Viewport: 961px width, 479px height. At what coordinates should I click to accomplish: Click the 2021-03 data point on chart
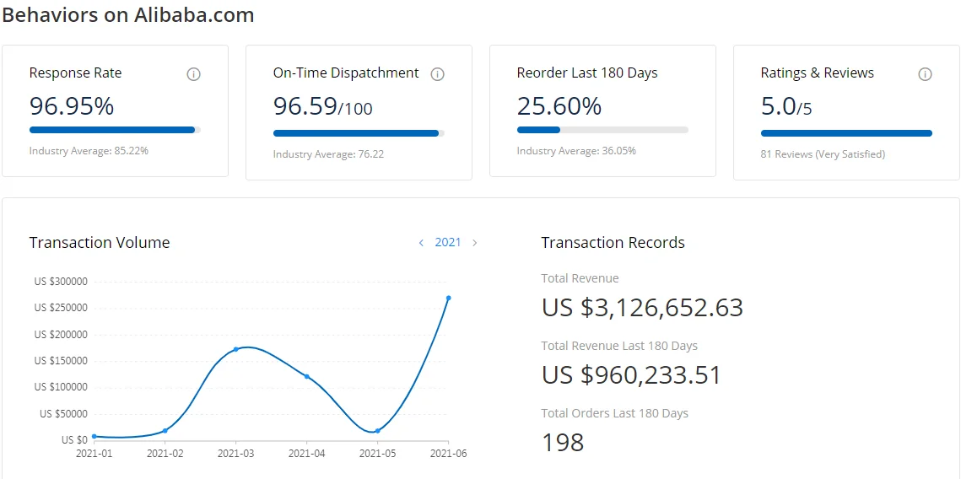[x=235, y=349]
